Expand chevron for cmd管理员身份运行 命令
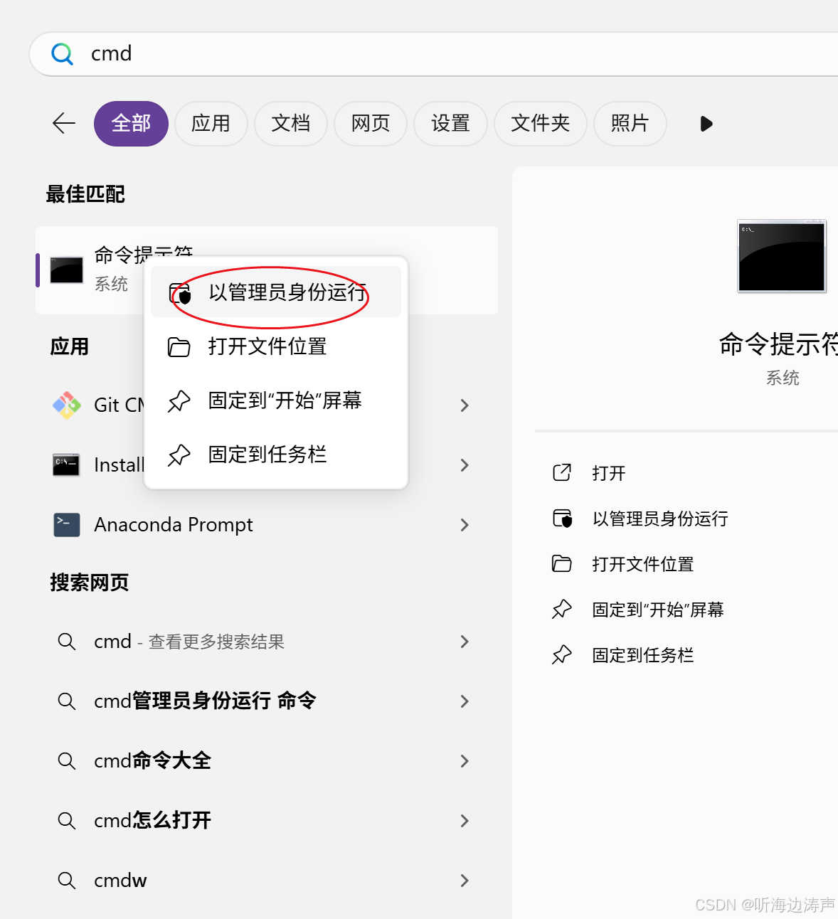 pyautogui.click(x=465, y=701)
